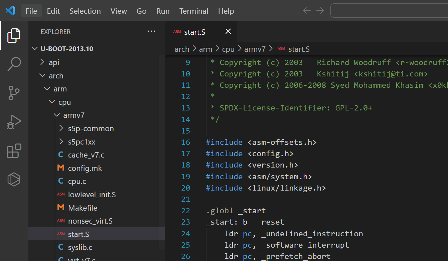This screenshot has height=261, width=448.
Task: Click the bottom hexagon play icon in activity bar
Action: tap(14, 180)
